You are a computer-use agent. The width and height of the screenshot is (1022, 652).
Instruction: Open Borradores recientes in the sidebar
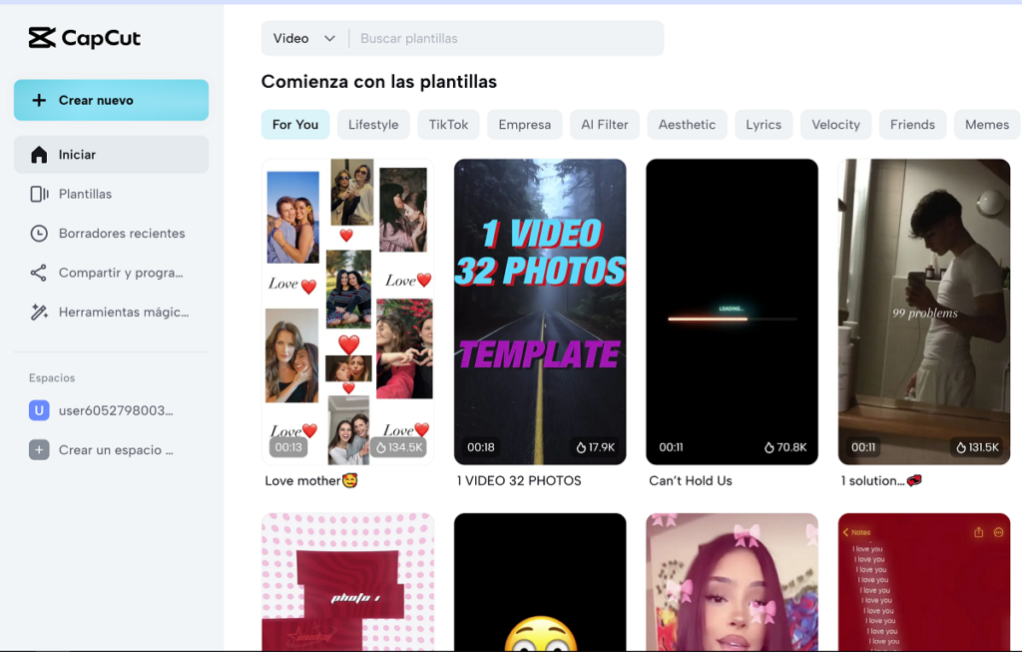(112, 234)
